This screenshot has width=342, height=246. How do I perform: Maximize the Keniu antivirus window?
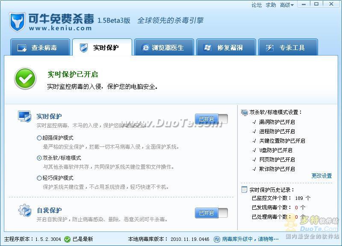(316, 4)
